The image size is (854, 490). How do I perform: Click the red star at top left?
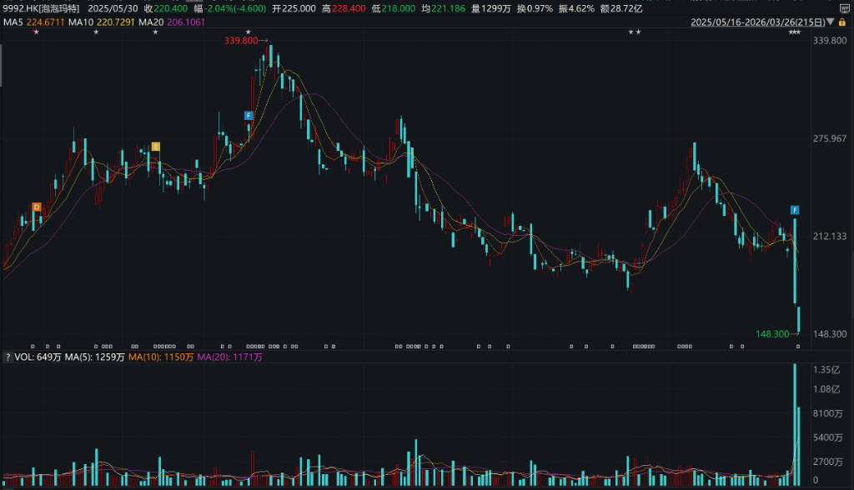tap(35, 32)
